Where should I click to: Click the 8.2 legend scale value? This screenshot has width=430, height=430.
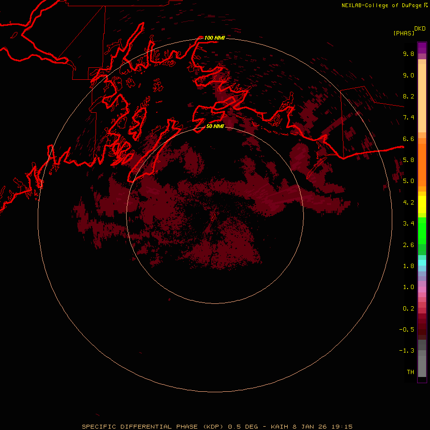point(408,96)
